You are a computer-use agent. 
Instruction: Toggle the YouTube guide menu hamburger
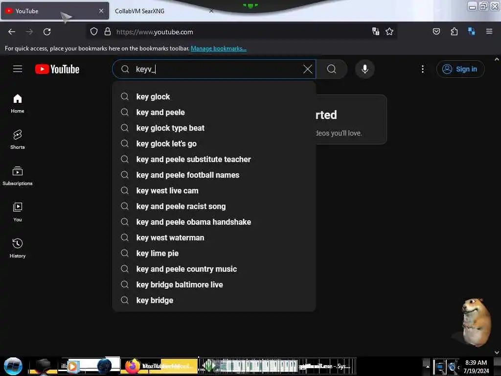[18, 69]
